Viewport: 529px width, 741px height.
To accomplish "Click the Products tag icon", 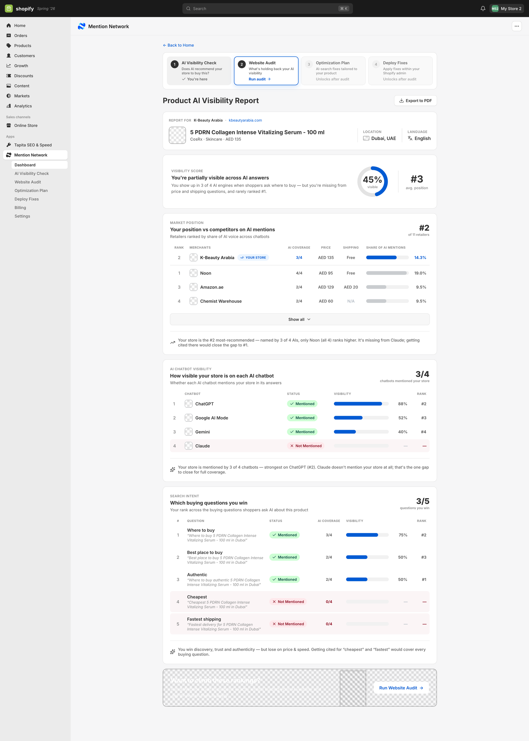I will coord(9,46).
